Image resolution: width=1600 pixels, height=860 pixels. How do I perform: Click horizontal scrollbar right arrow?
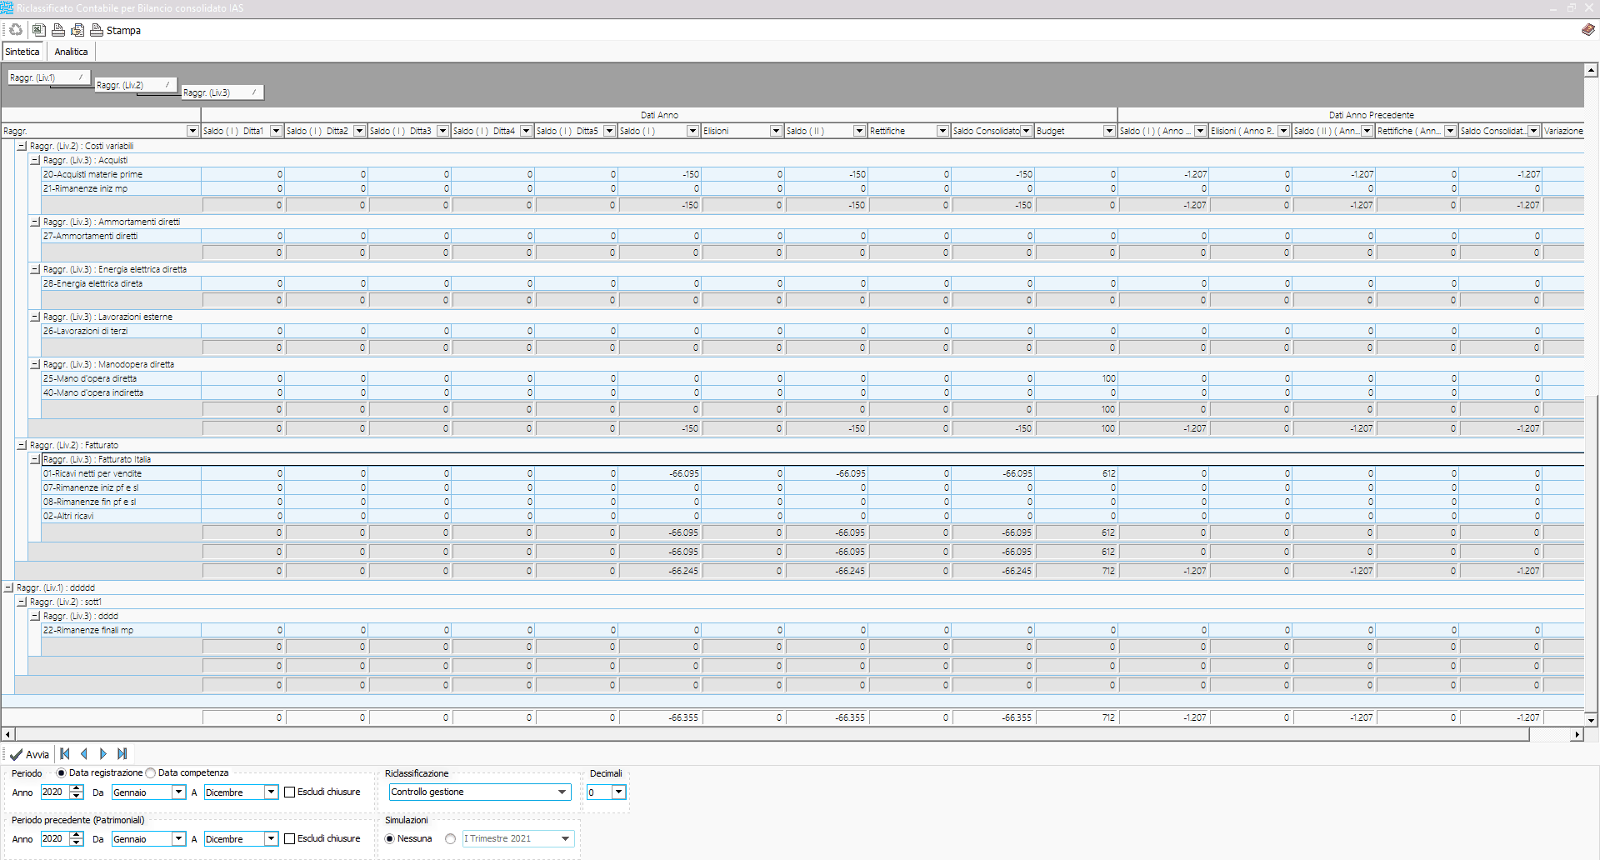click(1577, 735)
